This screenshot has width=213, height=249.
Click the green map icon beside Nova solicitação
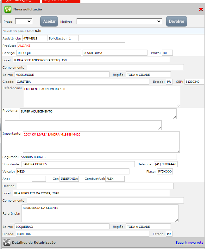click(x=8, y=9)
